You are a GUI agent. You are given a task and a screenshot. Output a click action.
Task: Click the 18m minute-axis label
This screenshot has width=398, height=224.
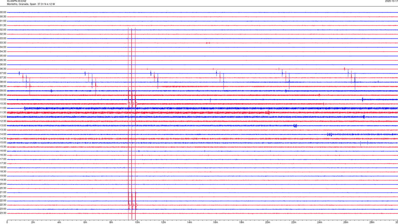[x=242, y=222]
